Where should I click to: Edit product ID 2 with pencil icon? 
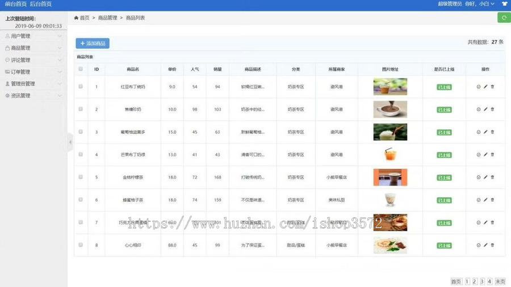click(x=485, y=109)
